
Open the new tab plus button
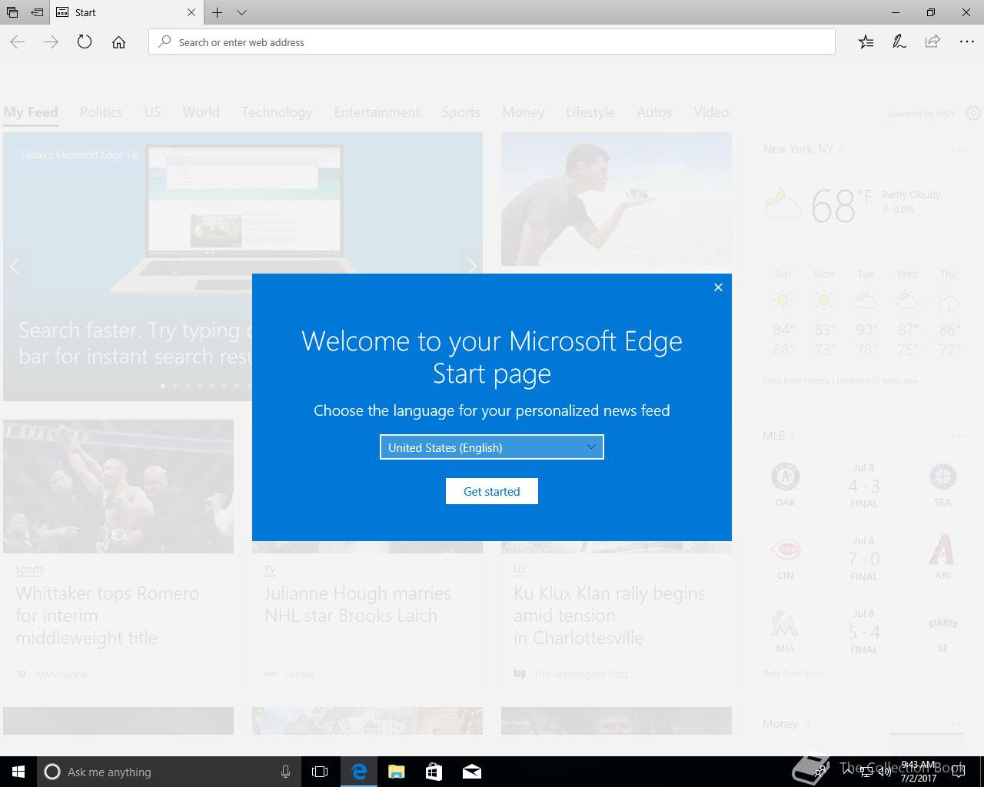218,12
